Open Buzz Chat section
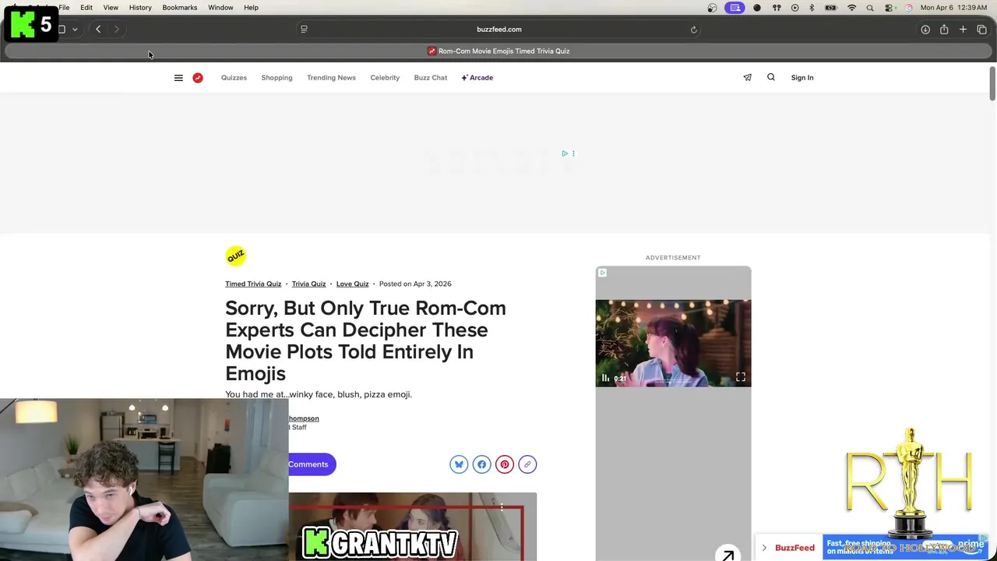This screenshot has width=997, height=561. click(x=431, y=78)
